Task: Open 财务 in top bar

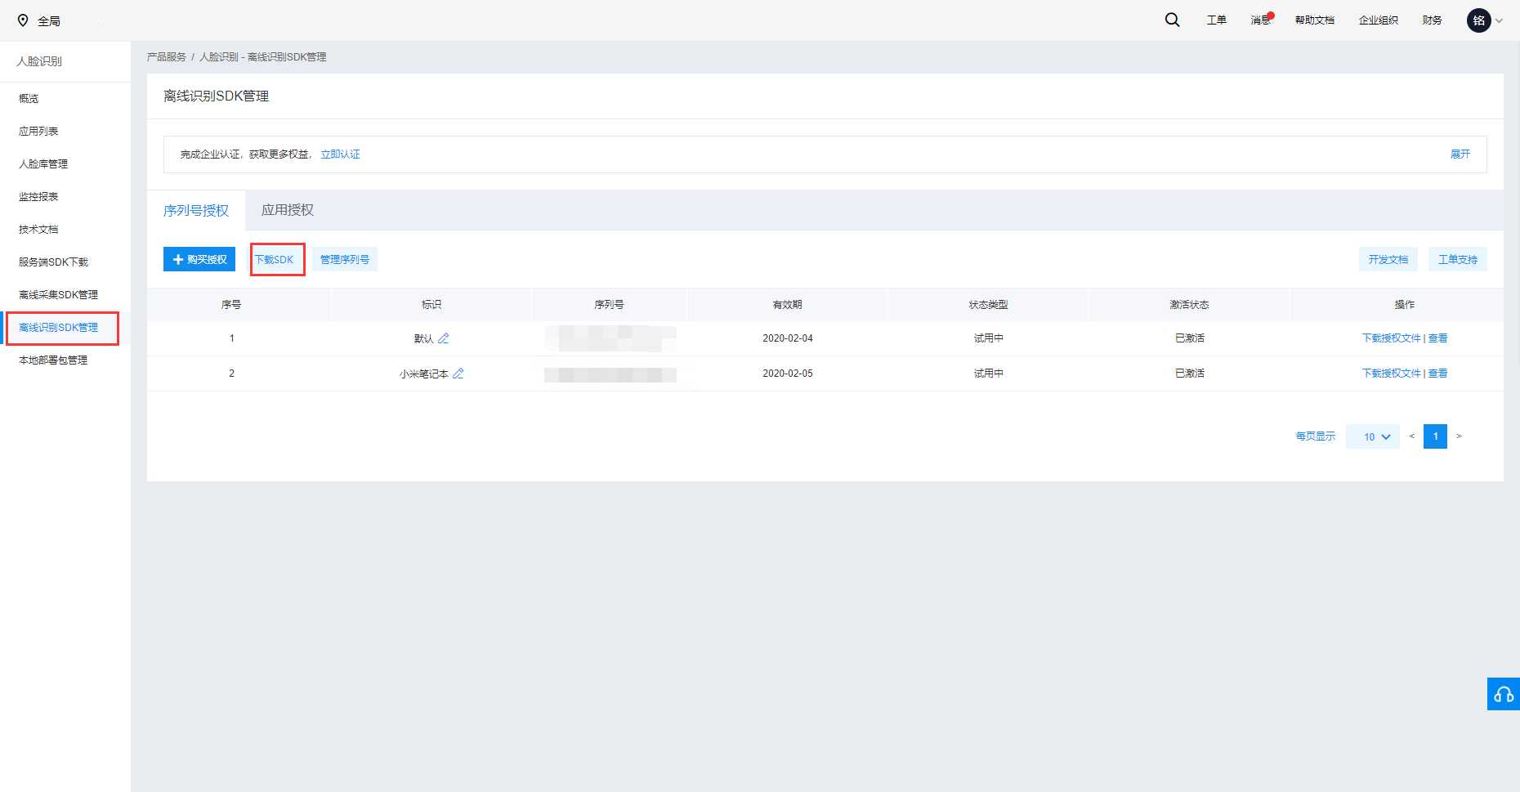Action: point(1432,20)
